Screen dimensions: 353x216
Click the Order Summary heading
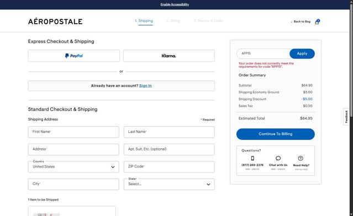tap(252, 75)
